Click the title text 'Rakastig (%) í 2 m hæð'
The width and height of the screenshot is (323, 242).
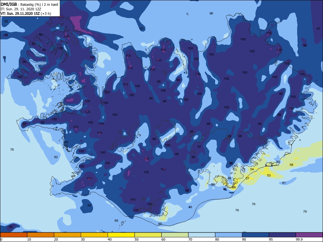click(39, 4)
